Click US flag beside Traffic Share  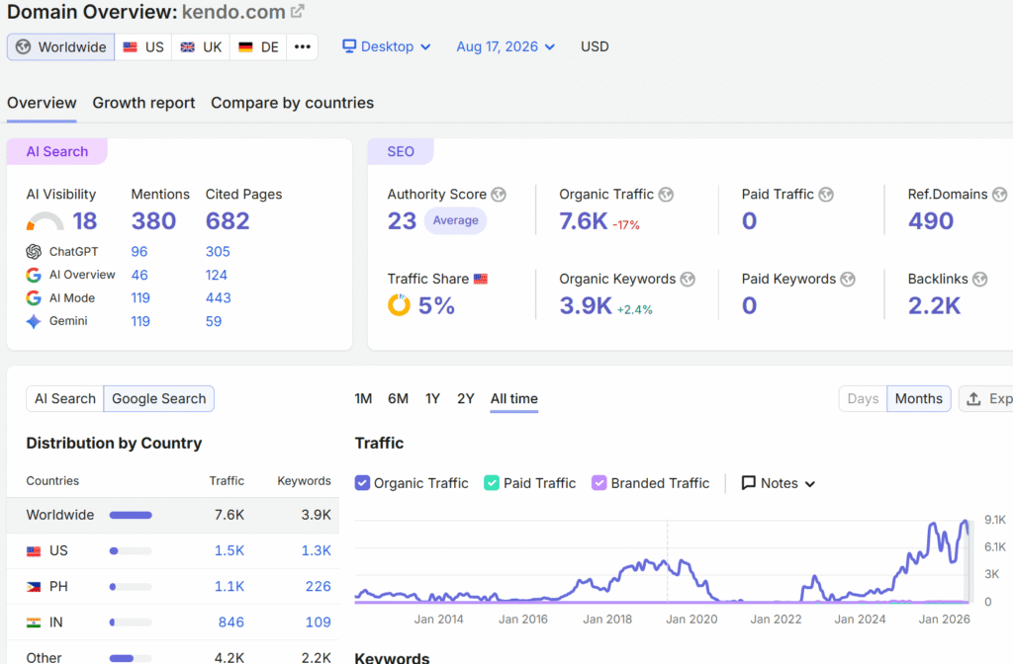coord(481,279)
